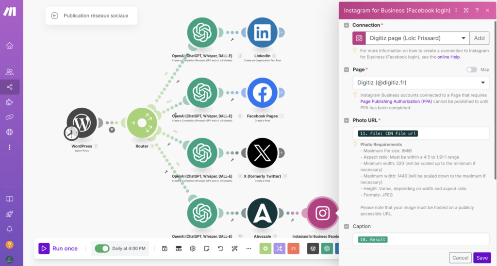The image size is (497, 266).
Task: Open the Connection dropdown Digitiz page
Action: (x=417, y=38)
